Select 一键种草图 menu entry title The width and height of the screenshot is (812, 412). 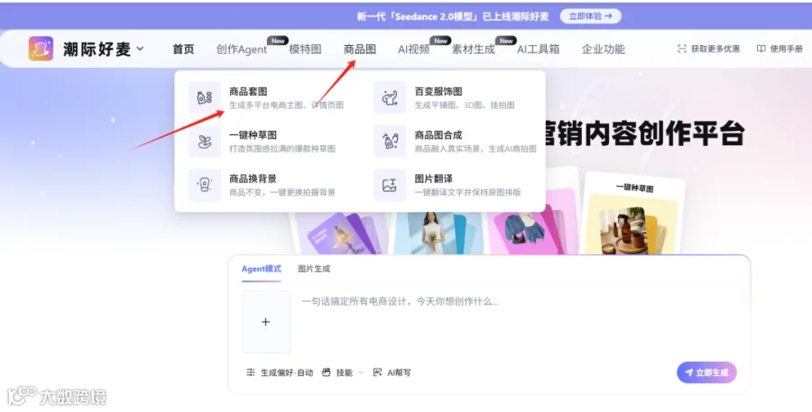253,135
